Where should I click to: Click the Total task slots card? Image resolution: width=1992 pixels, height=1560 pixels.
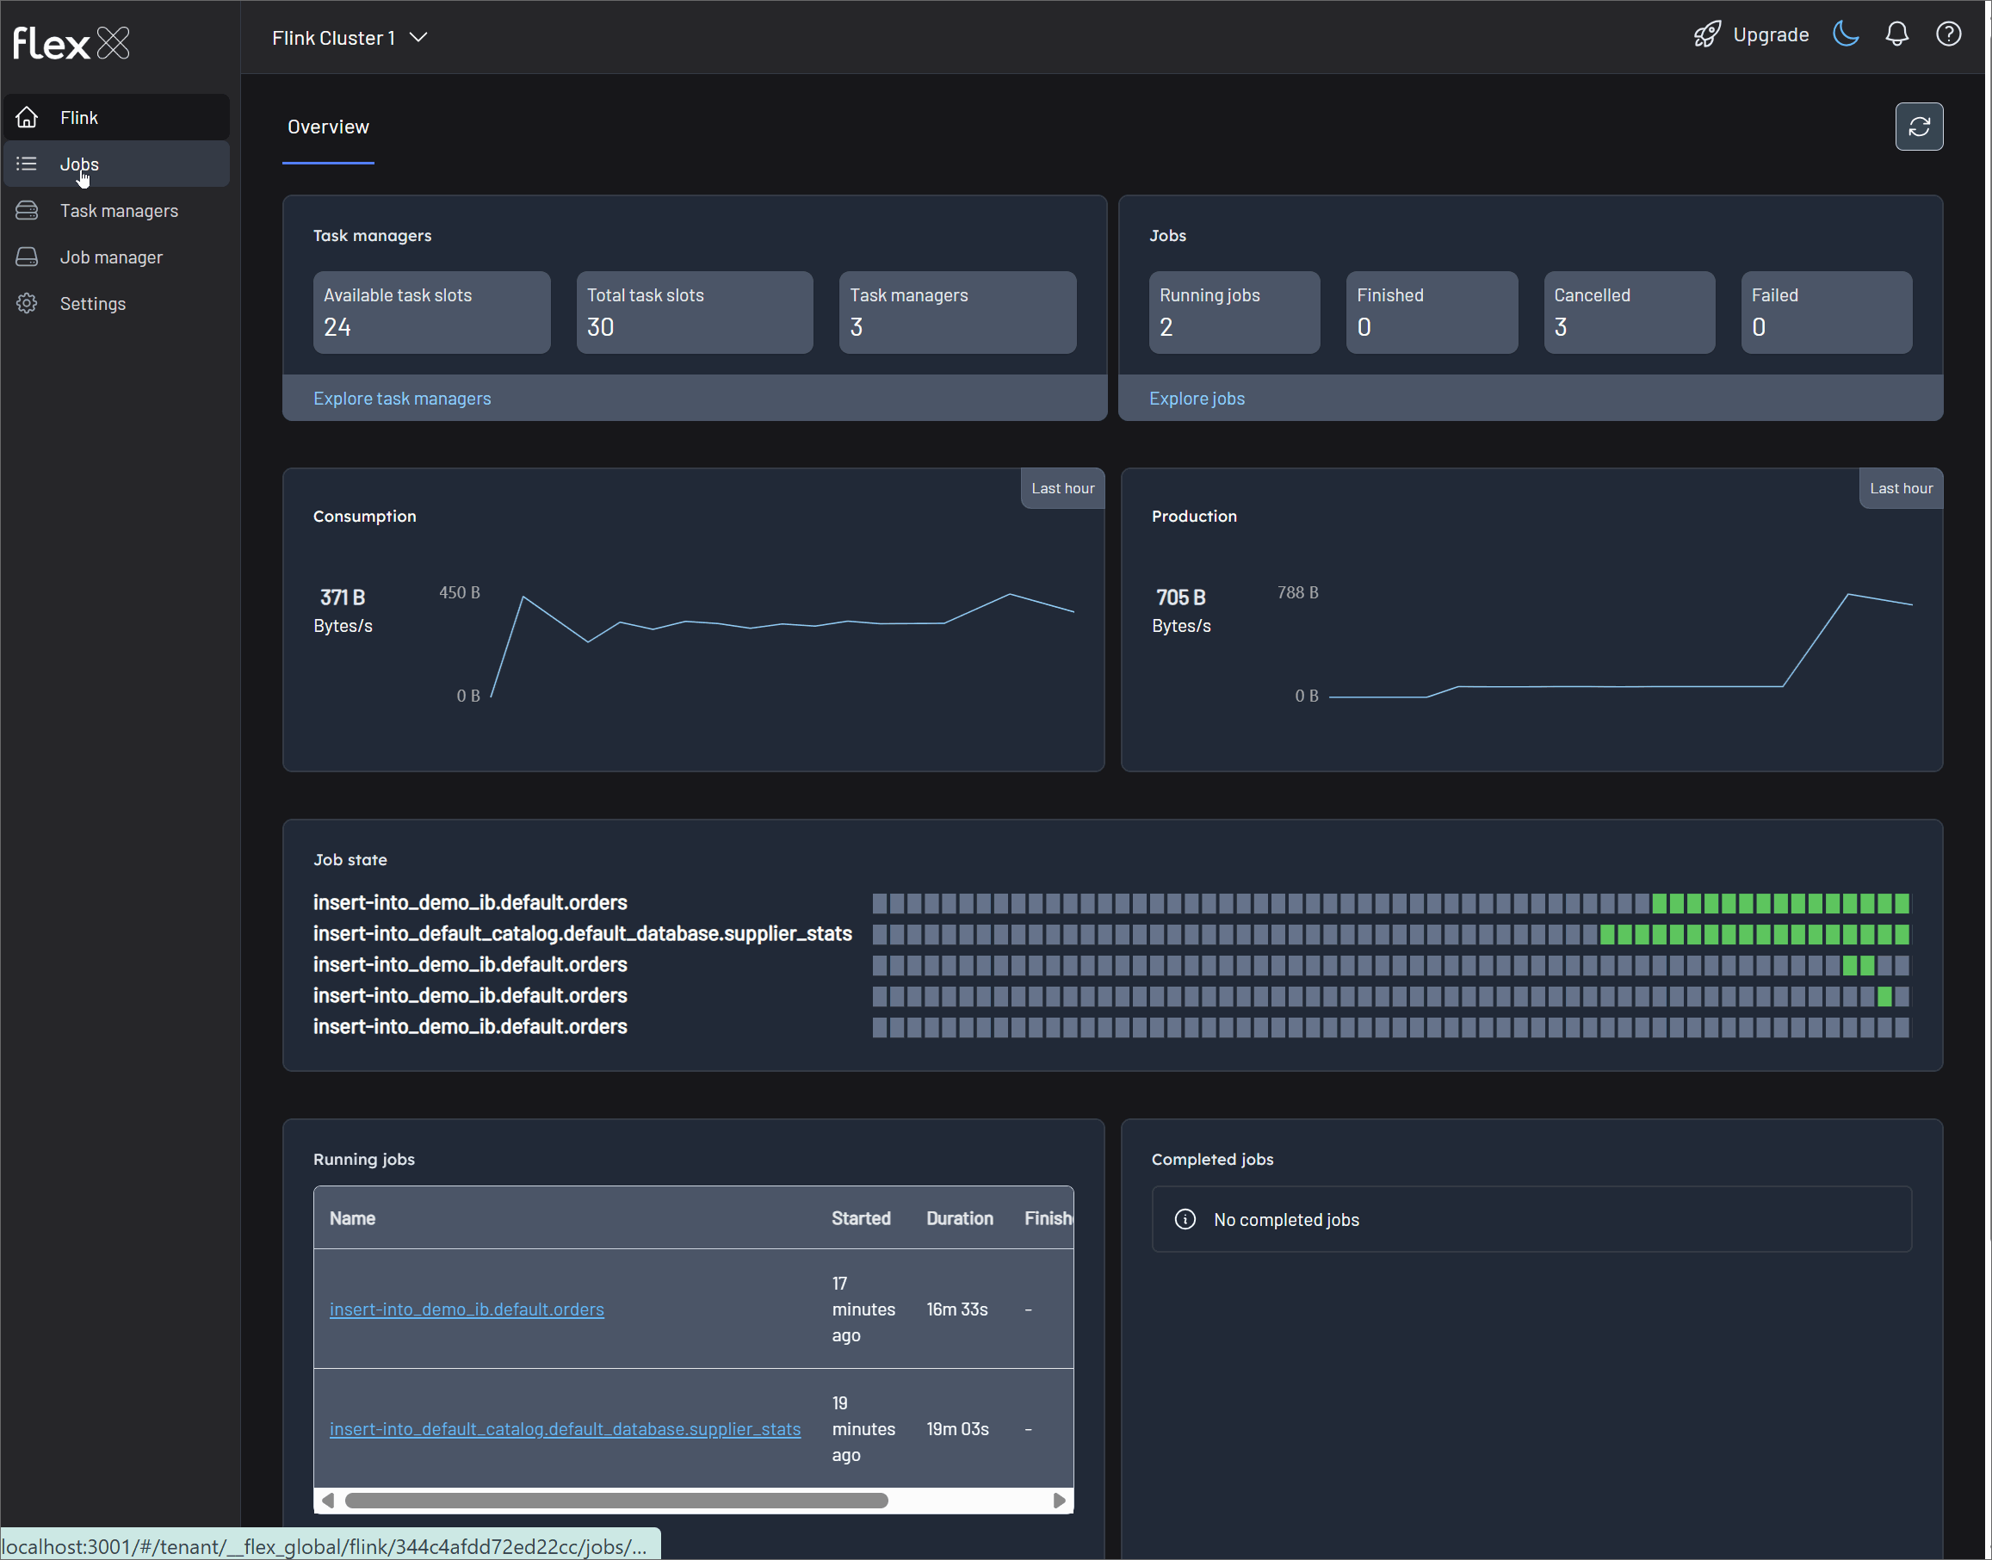(x=694, y=312)
